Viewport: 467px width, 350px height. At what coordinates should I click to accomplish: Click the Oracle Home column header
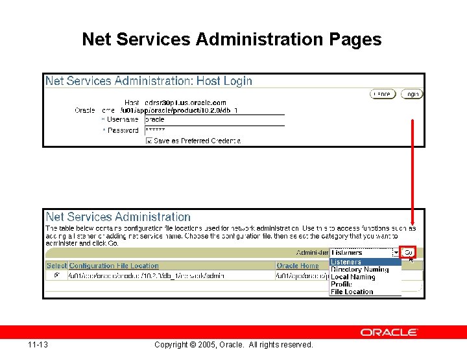(298, 266)
